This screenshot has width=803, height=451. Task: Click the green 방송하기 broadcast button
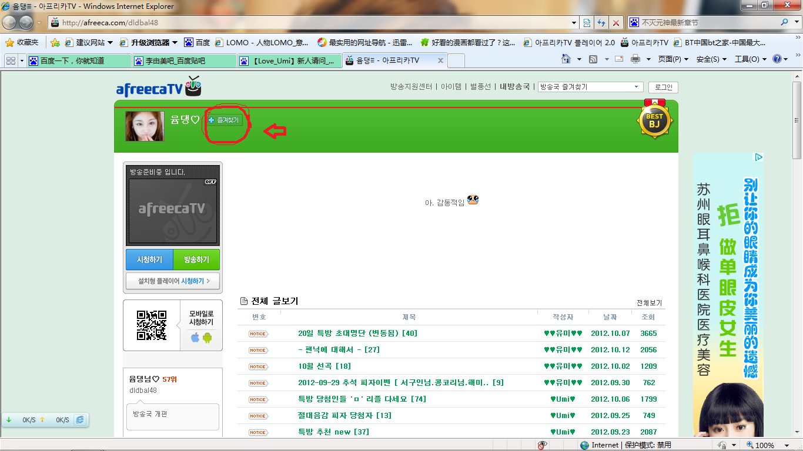pos(196,260)
